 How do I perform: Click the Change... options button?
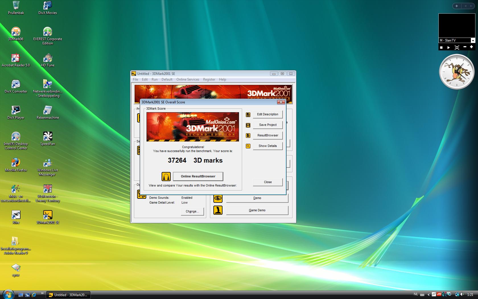click(x=192, y=211)
